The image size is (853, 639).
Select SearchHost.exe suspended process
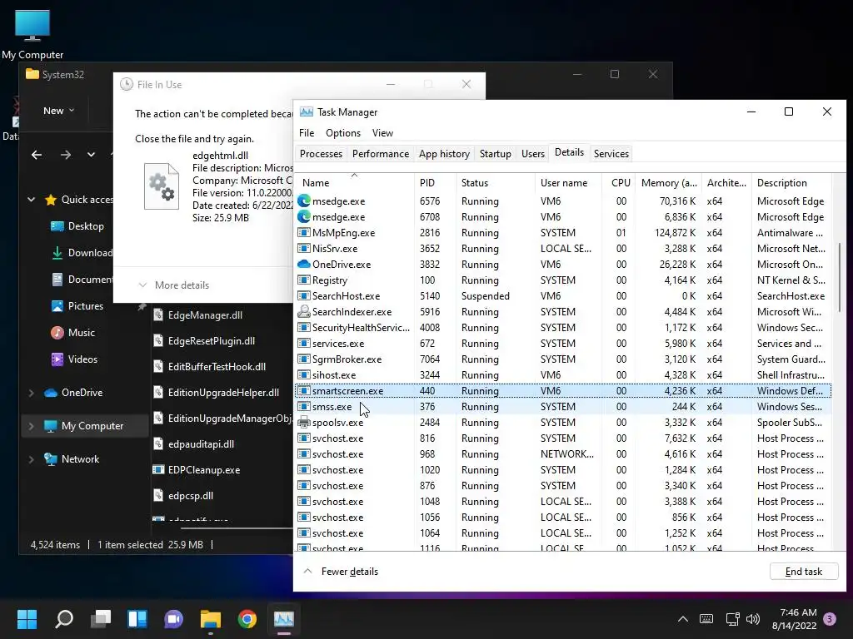562,296
